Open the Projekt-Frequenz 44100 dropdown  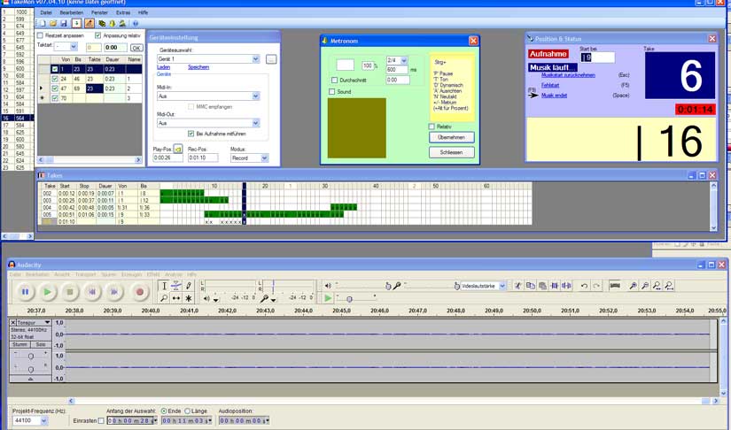[x=43, y=421]
